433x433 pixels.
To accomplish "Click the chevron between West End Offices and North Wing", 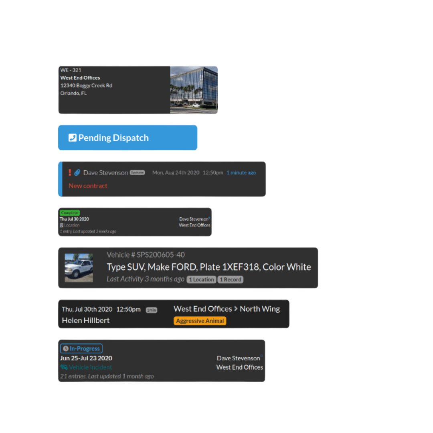I will [x=236, y=309].
